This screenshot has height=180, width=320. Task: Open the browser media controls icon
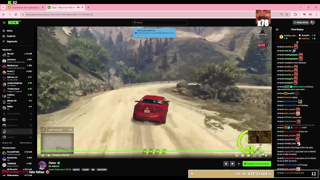point(304,14)
